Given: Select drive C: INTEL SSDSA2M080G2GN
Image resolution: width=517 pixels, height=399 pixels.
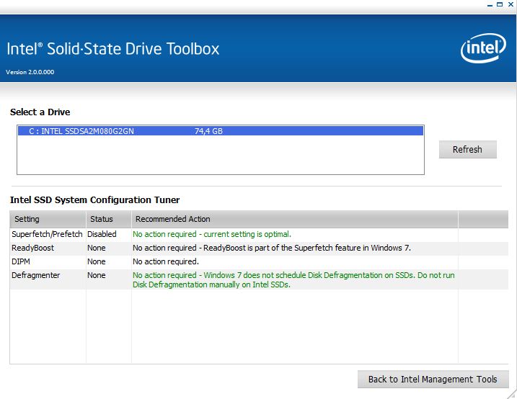Looking at the screenshot, I should tap(220, 131).
